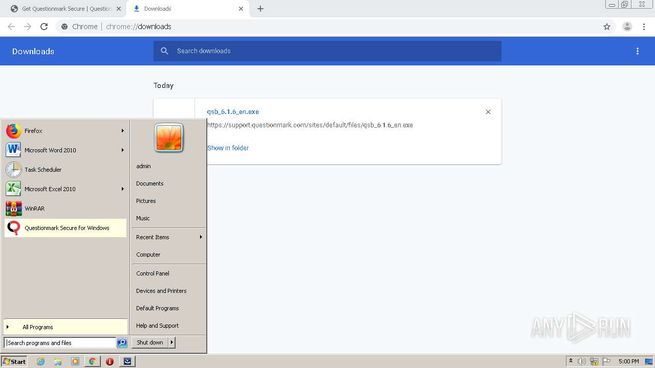The width and height of the screenshot is (655, 368).
Task: Open the Chrome profile avatar menu
Action: click(x=627, y=27)
